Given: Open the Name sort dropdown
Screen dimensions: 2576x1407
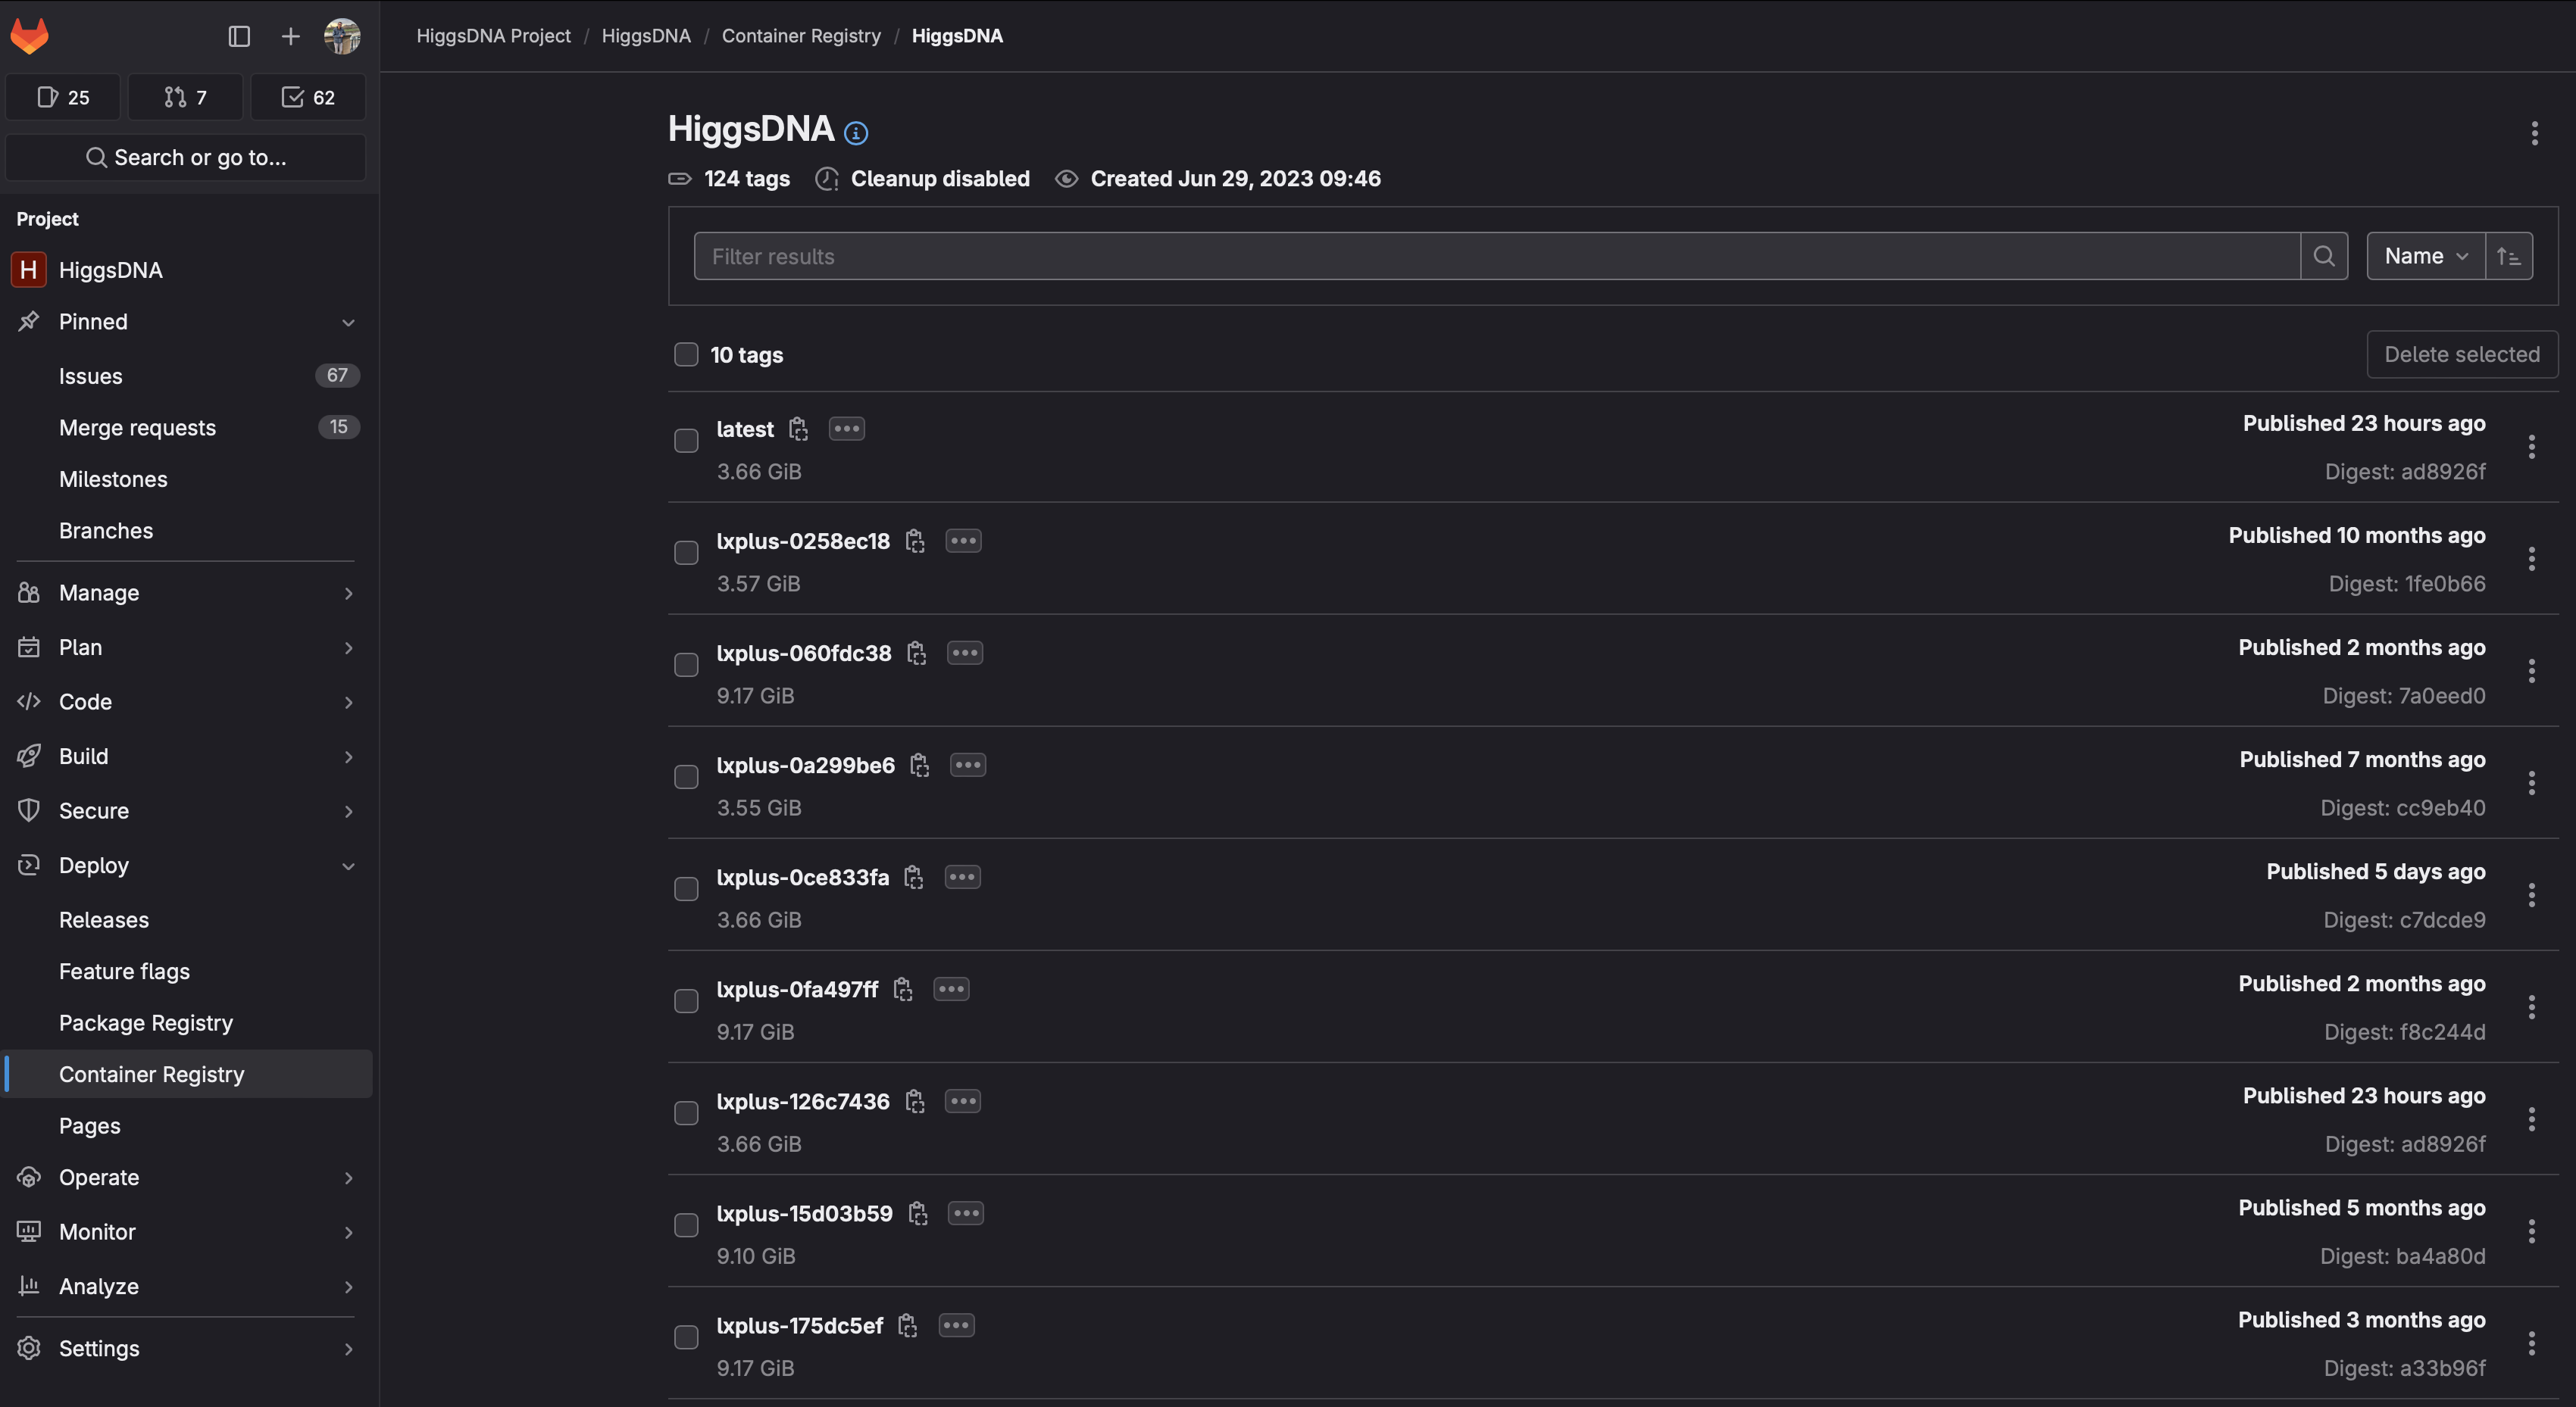Looking at the screenshot, I should click(x=2426, y=256).
